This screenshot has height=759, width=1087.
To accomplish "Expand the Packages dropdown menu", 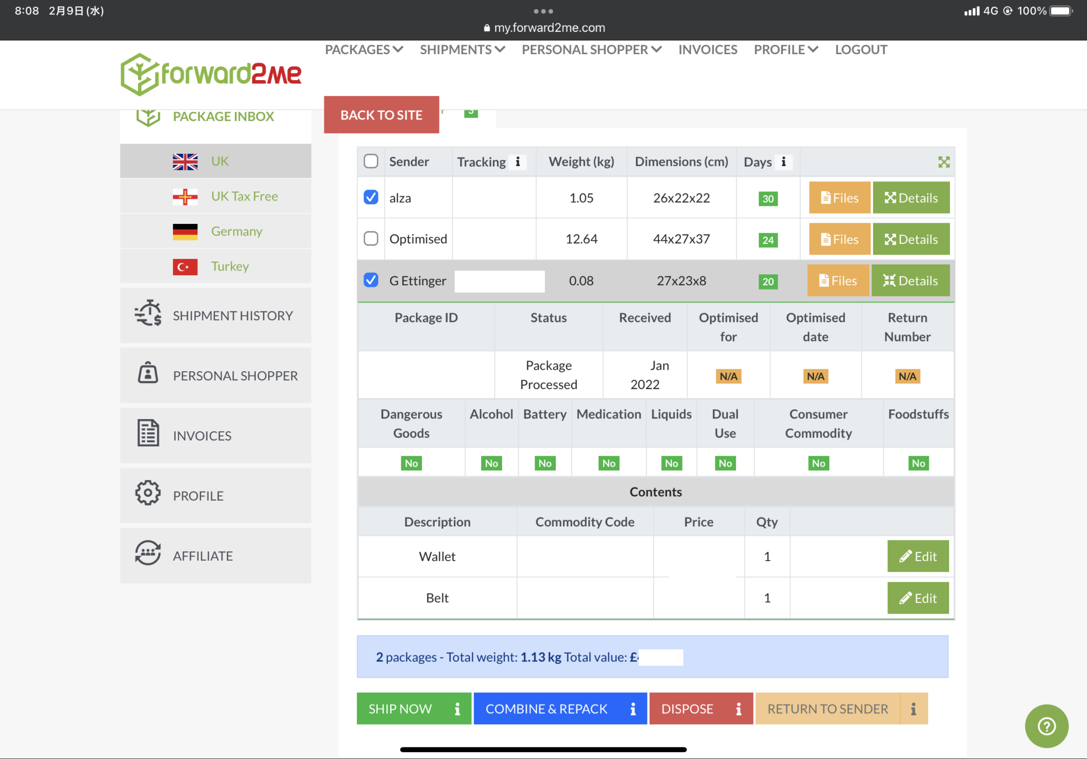I will point(364,50).
